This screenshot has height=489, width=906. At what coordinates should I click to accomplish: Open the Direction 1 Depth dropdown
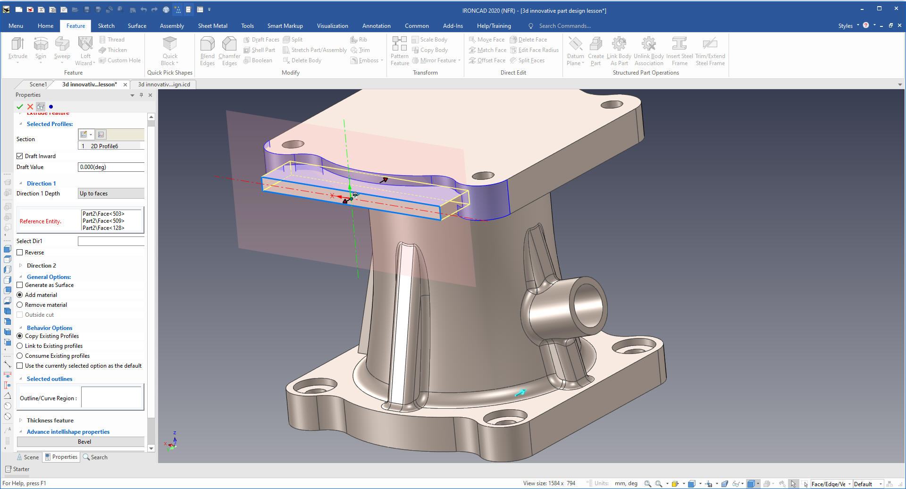click(x=111, y=194)
